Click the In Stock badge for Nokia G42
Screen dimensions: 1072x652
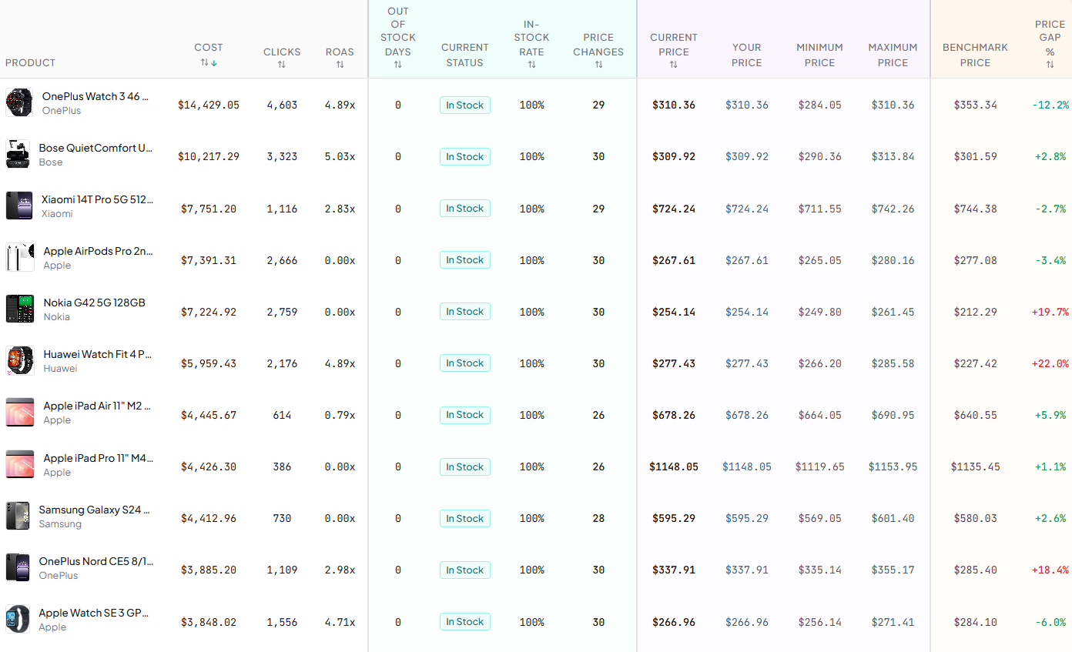464,311
